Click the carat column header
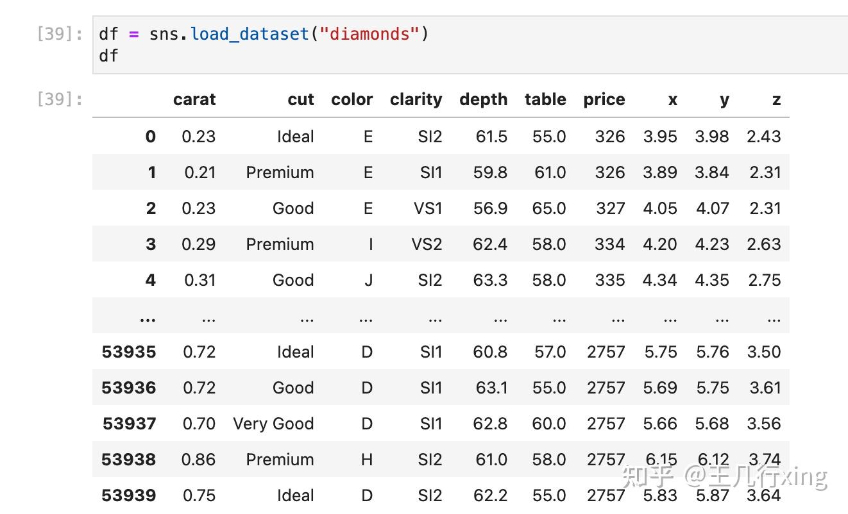The image size is (848, 514). [194, 99]
